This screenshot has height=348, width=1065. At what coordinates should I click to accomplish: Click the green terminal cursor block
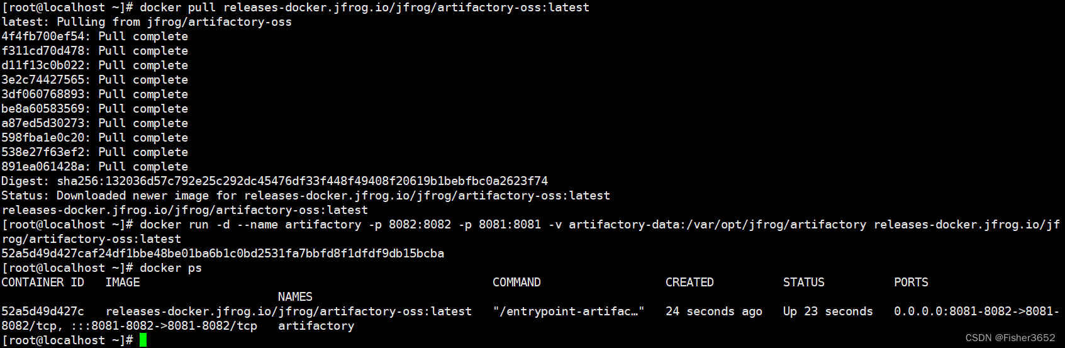point(143,340)
